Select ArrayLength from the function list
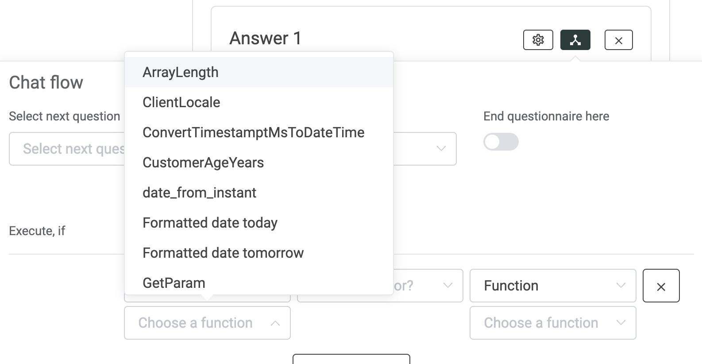The width and height of the screenshot is (702, 364). point(180,72)
